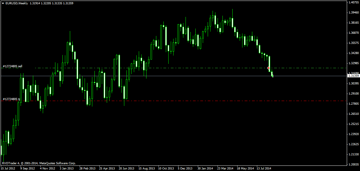The image size is (360, 171).
Task: Click price axis label 1.36870
Action: [353, 33]
